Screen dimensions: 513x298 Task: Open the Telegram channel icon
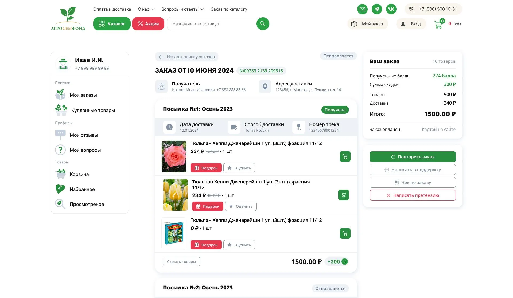pyautogui.click(x=377, y=9)
